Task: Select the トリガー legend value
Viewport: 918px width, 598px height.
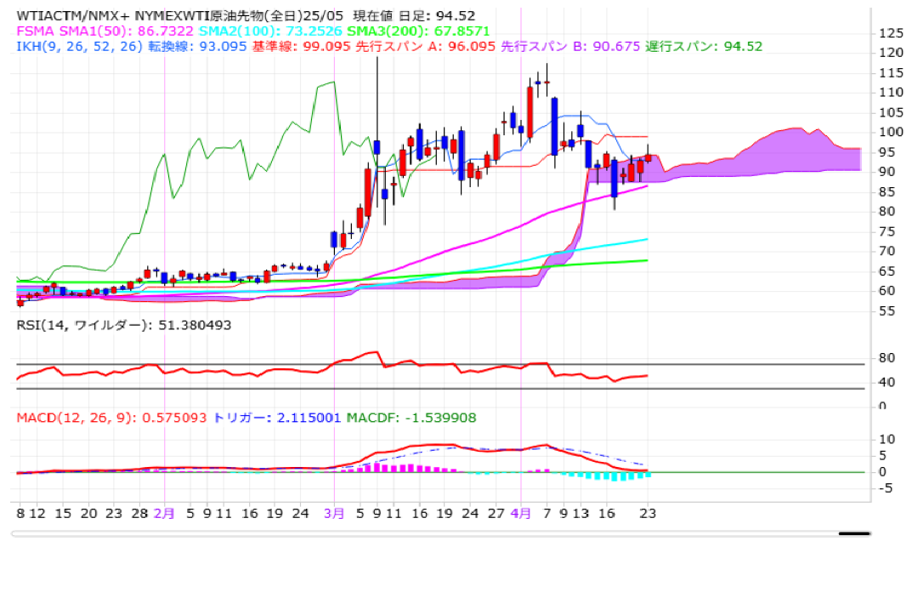Action: (x=276, y=418)
